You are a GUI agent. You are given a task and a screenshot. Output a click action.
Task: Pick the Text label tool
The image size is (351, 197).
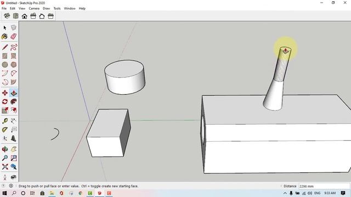14,130
